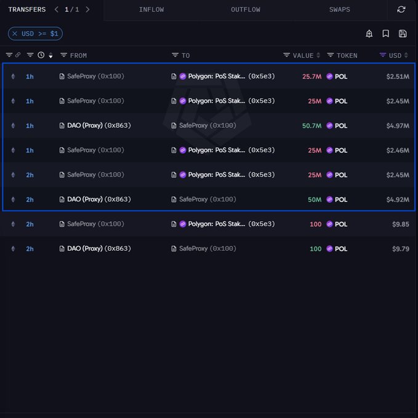Click the bookmark icon

[x=386, y=34]
